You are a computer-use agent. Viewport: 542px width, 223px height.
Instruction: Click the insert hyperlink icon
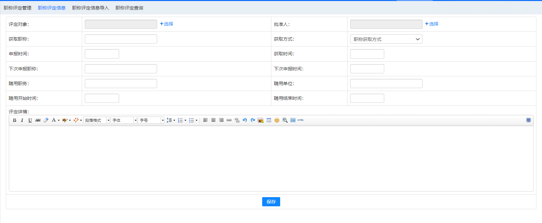click(229, 120)
